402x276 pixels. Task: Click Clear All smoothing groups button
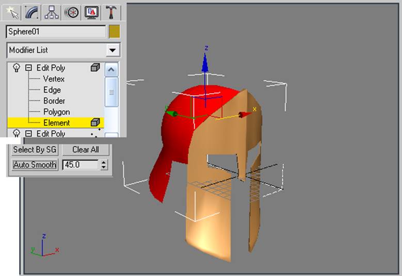(x=86, y=149)
